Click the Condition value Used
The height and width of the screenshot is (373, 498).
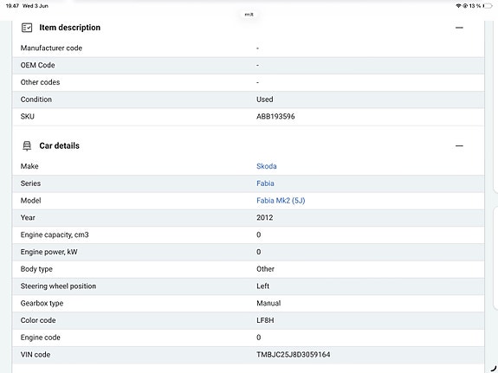(x=264, y=100)
